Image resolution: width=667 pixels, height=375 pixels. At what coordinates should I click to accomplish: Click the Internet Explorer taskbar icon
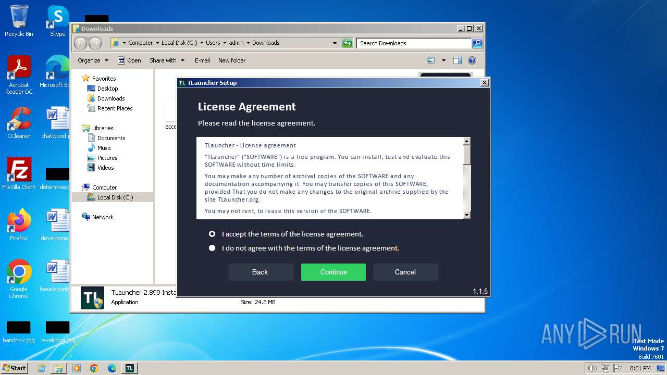[x=41, y=368]
